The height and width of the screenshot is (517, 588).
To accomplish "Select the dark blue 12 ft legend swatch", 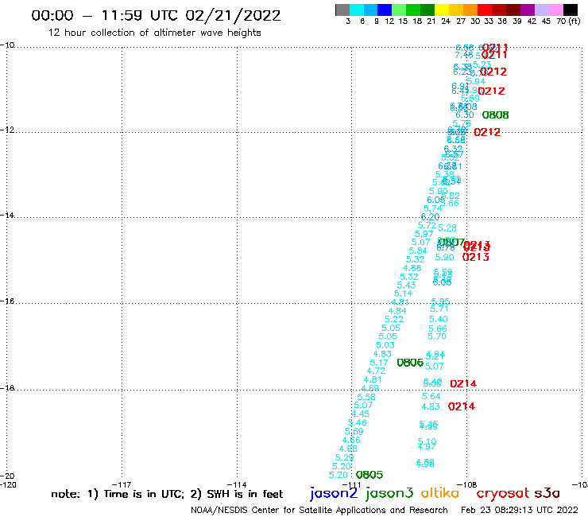I will (385, 10).
